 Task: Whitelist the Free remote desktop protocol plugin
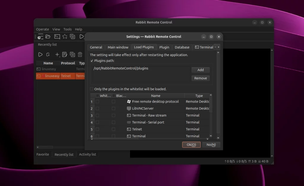pyautogui.click(x=97, y=101)
